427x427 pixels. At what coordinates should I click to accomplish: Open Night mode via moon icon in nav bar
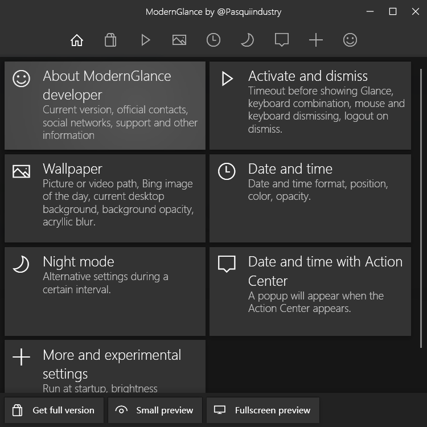(x=248, y=40)
